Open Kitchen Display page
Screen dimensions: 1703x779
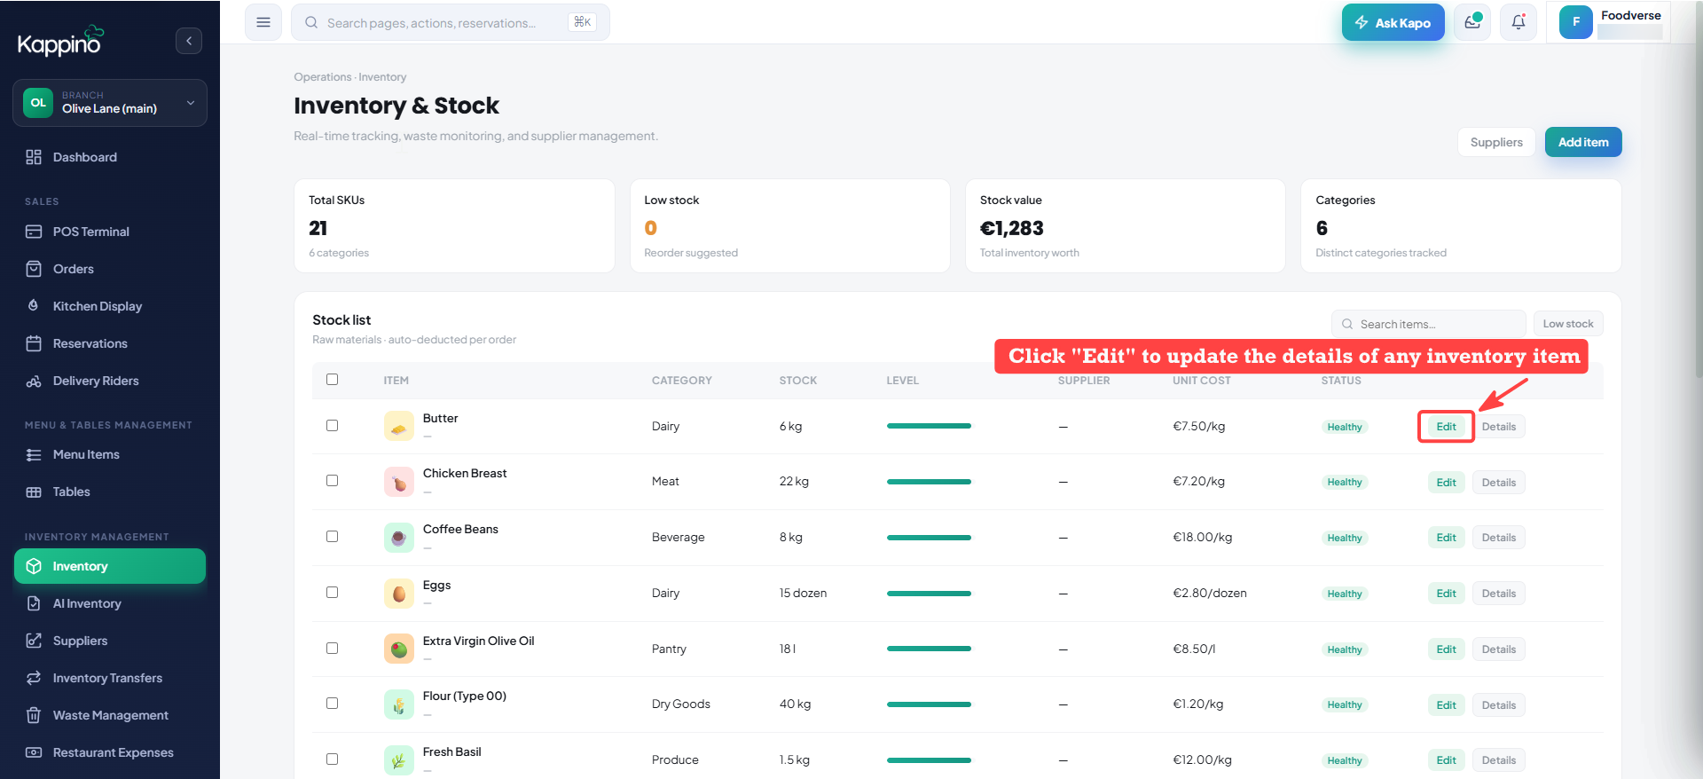click(x=110, y=306)
